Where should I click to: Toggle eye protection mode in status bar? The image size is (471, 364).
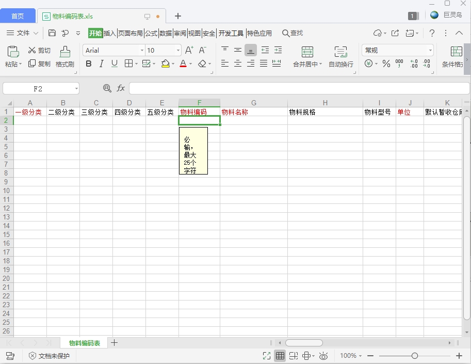coord(323,356)
